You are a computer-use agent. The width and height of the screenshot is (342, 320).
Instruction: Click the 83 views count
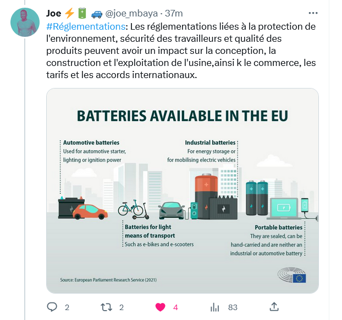(x=233, y=307)
